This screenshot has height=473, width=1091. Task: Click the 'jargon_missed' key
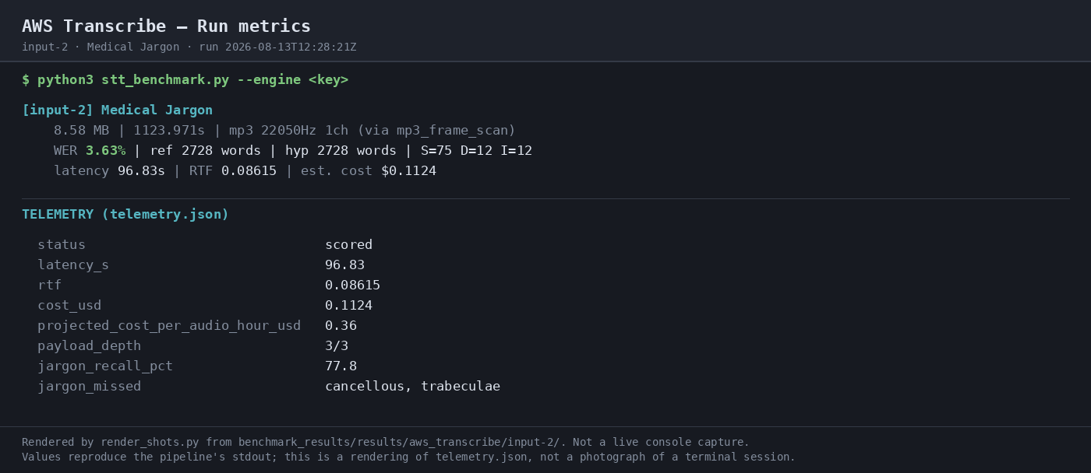(89, 387)
